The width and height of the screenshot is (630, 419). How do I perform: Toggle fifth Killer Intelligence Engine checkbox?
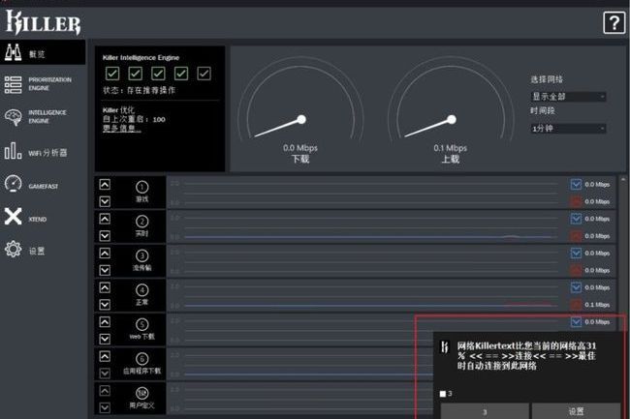pos(204,74)
